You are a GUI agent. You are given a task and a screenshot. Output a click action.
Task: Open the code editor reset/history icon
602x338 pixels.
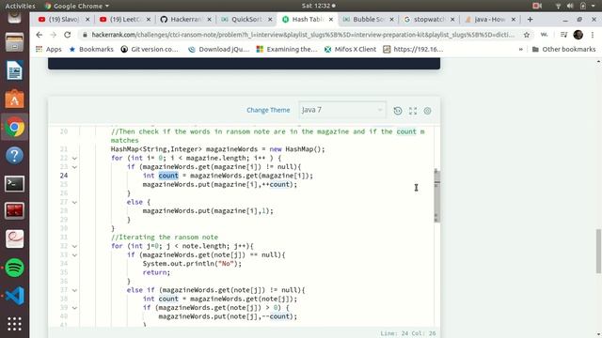[398, 111]
